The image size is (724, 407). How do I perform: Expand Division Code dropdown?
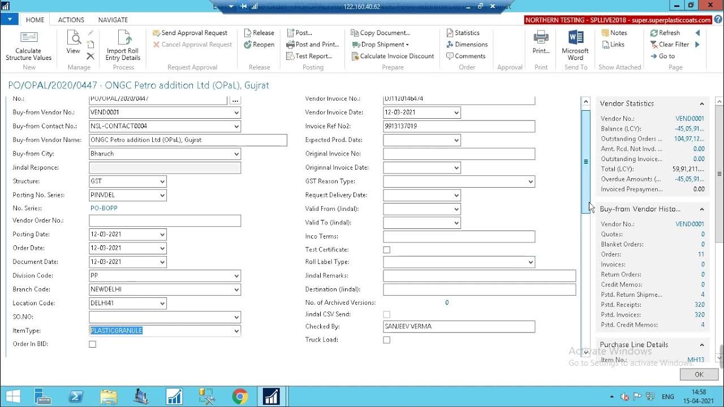236,276
